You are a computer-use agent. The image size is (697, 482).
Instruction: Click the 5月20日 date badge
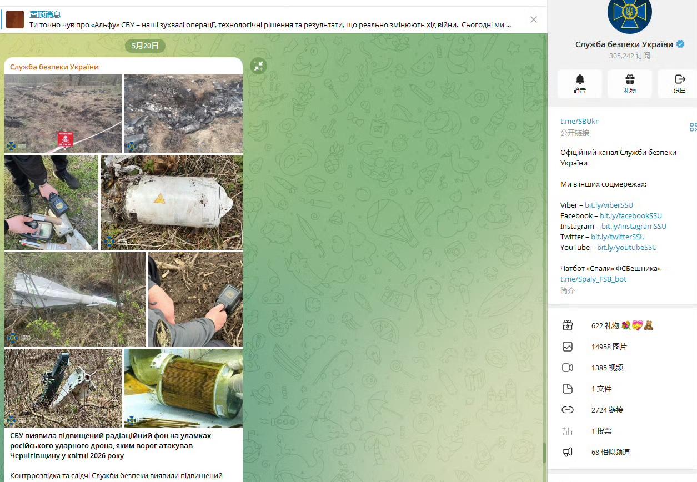click(145, 46)
